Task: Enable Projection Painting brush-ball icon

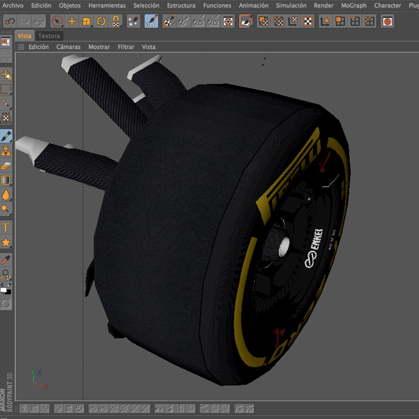Action: [169, 21]
